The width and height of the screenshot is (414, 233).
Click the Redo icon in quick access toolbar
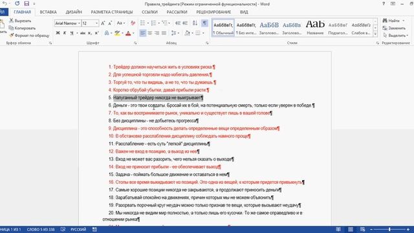[x=17, y=3]
